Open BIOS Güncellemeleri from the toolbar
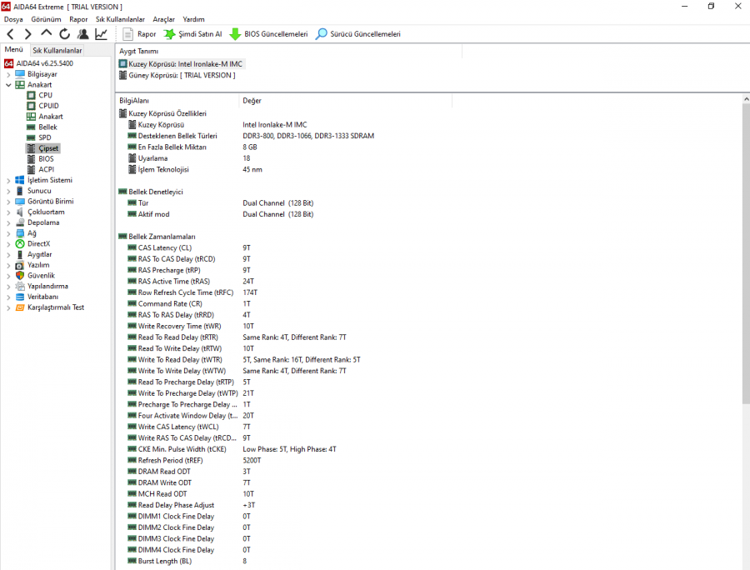 pyautogui.click(x=268, y=34)
